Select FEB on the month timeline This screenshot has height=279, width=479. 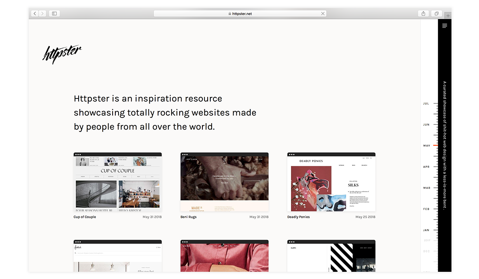[426, 209]
